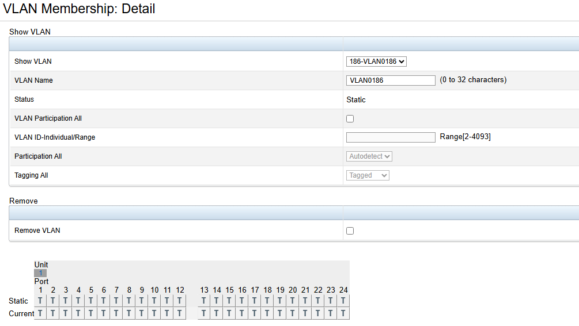Select Unit 1 in port grid

40,273
